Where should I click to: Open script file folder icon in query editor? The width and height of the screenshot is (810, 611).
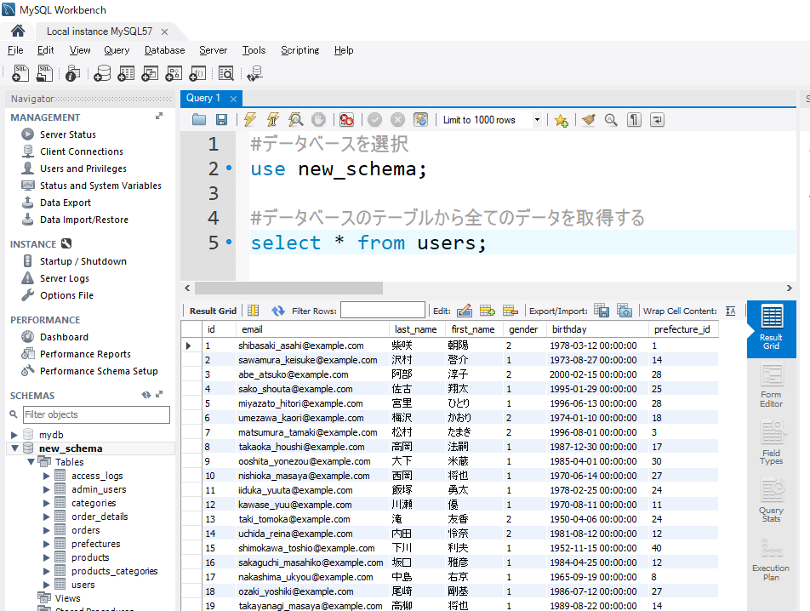pos(199,120)
